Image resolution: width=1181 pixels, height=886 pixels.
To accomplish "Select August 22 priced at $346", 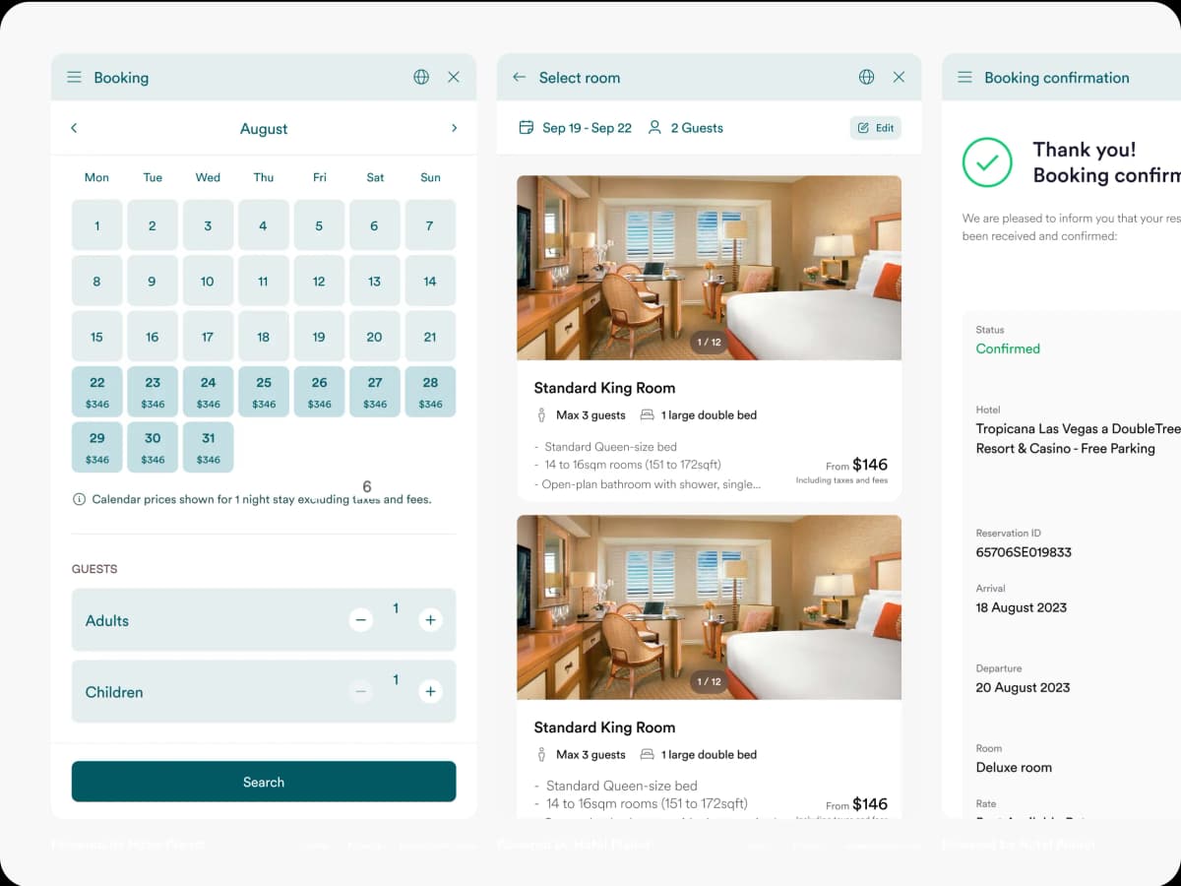I will click(96, 392).
